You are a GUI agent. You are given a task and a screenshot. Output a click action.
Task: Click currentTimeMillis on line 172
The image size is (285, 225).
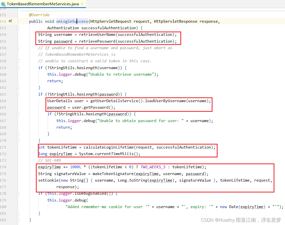[114, 154]
